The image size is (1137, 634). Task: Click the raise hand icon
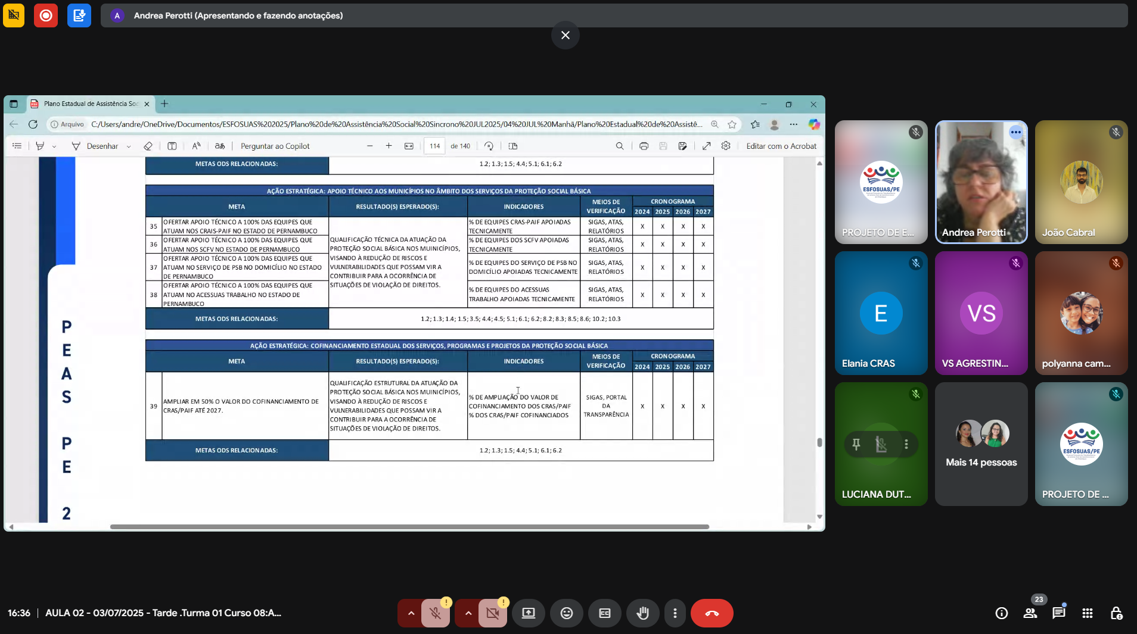tap(642, 613)
